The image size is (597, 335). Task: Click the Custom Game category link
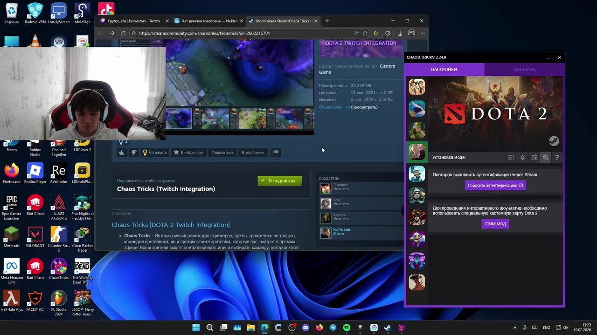pos(357,69)
